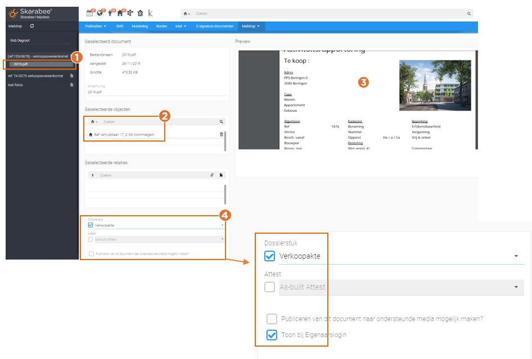Open the Mutatielog menu item
This screenshot has width=532, height=359.
[x=140, y=26]
